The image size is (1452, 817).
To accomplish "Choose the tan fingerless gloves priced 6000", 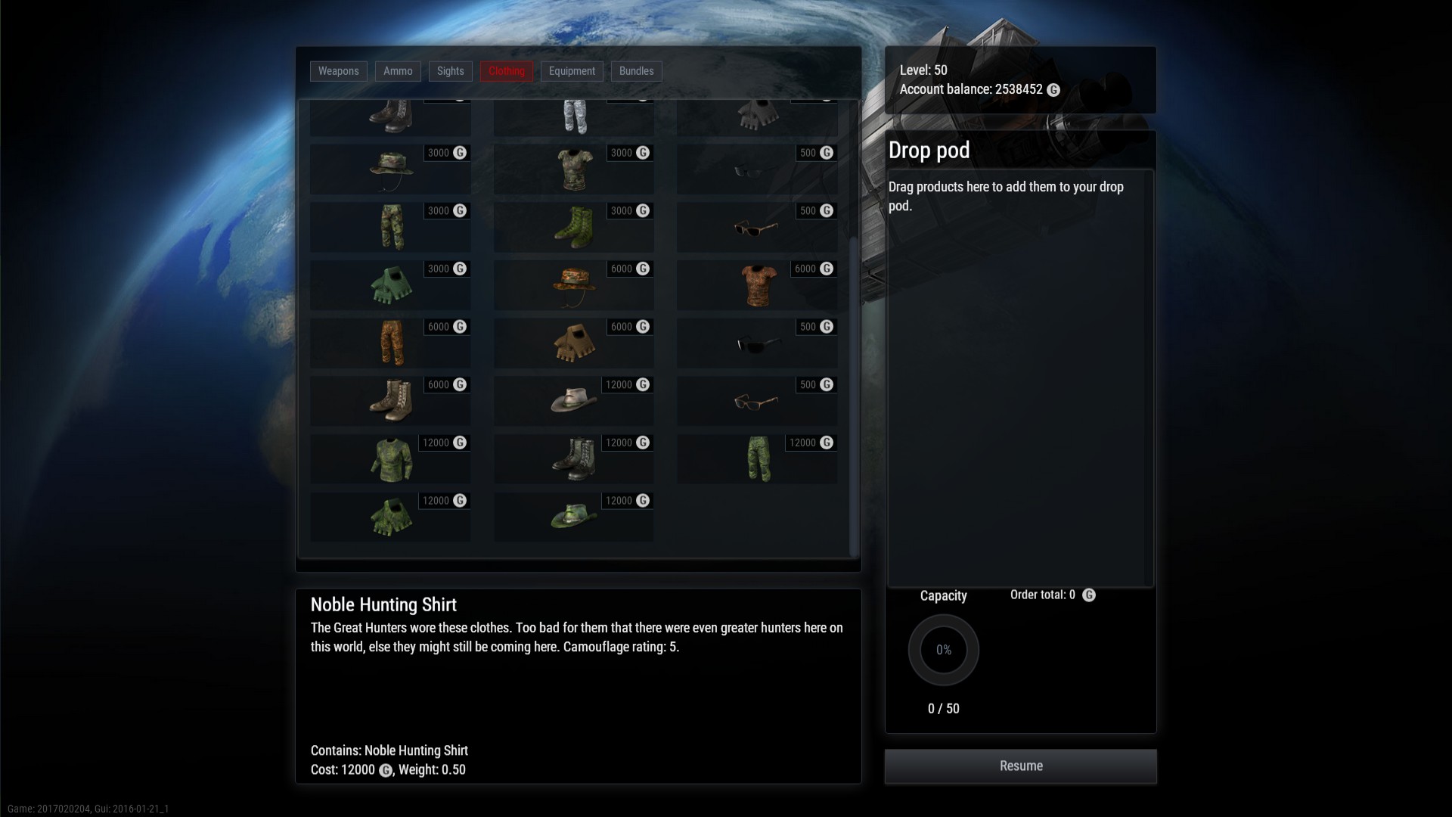I will pos(573,343).
